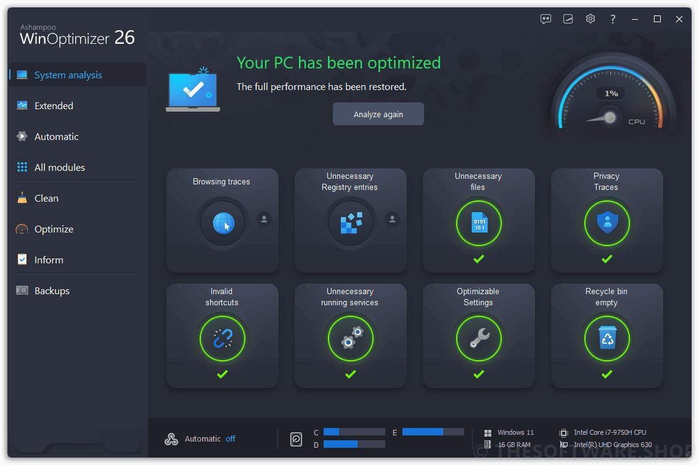Select System analysis in the sidebar
Screen dimensions: 699x465
(x=78, y=75)
